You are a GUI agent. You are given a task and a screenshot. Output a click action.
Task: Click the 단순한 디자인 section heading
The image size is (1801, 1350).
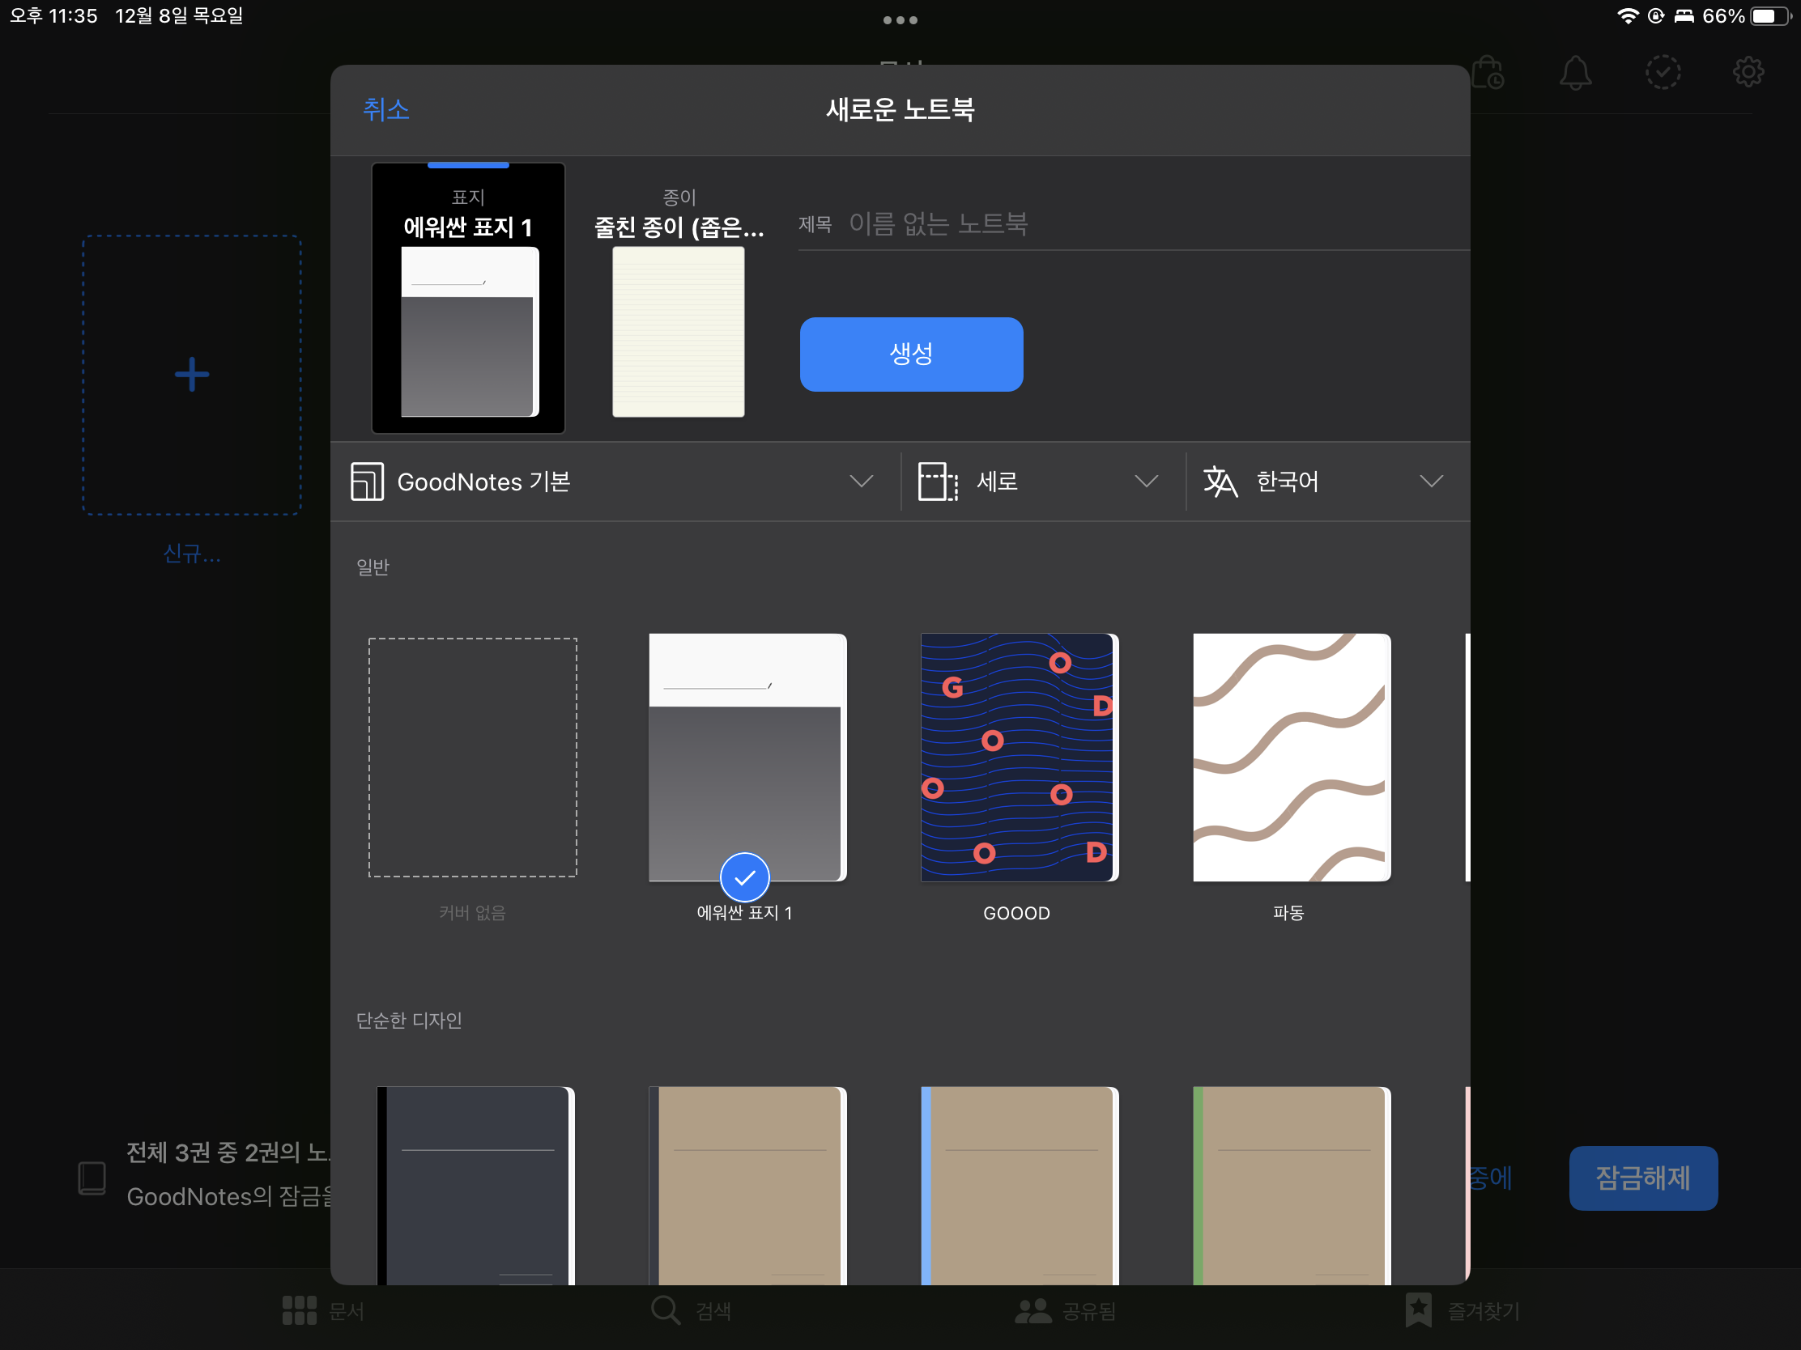[409, 1021]
